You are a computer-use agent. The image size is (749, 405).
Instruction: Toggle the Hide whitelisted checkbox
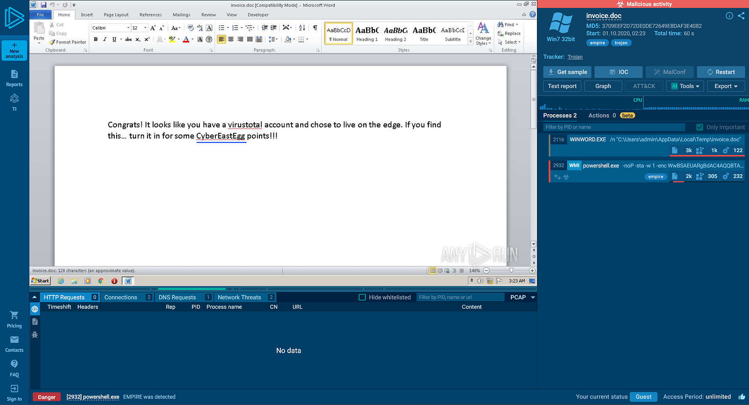[x=362, y=297]
